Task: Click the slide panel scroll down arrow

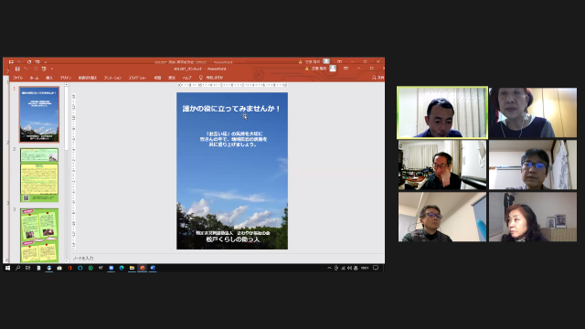Action: (x=67, y=260)
